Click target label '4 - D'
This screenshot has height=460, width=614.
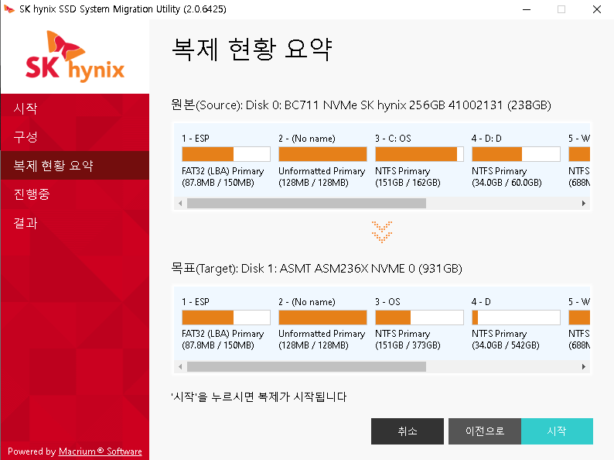point(481,302)
